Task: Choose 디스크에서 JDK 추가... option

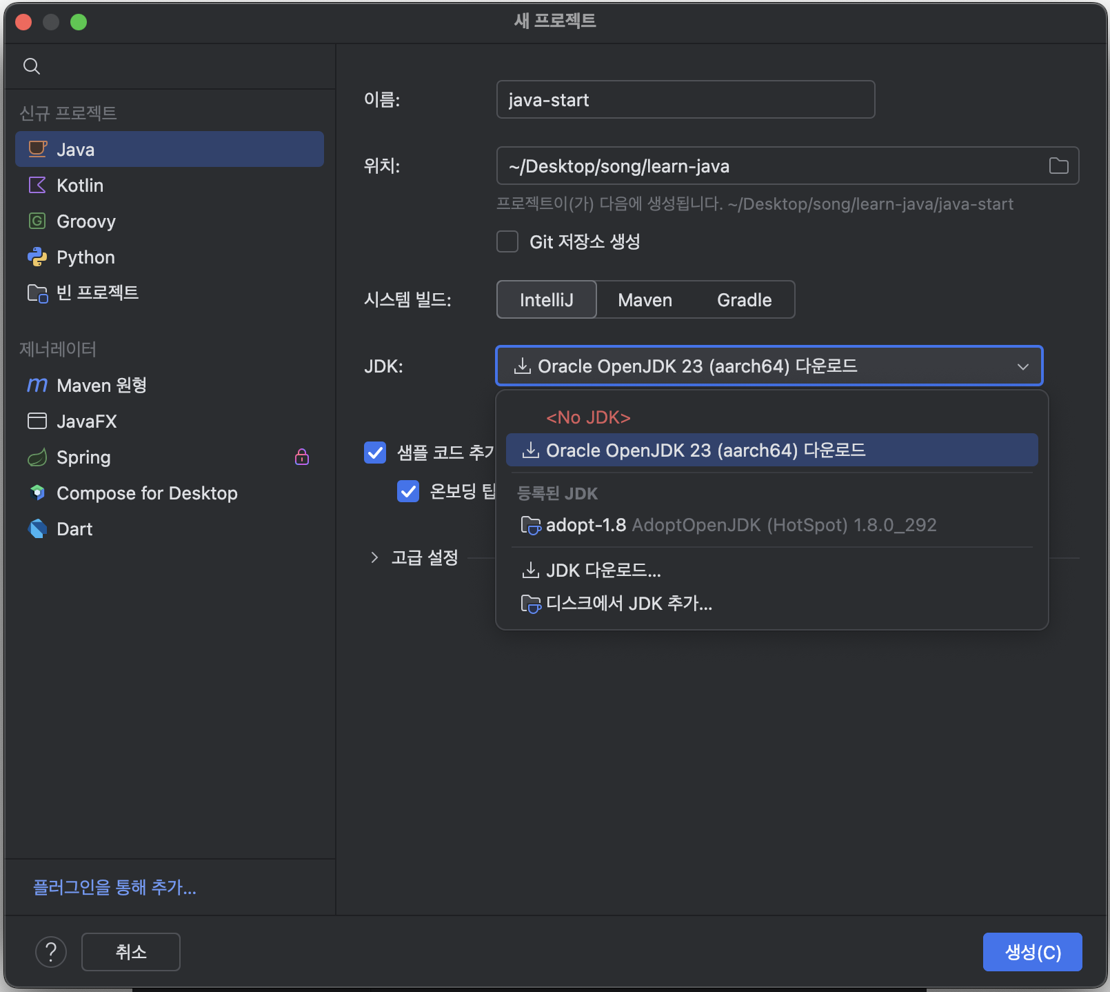Action: (772, 604)
